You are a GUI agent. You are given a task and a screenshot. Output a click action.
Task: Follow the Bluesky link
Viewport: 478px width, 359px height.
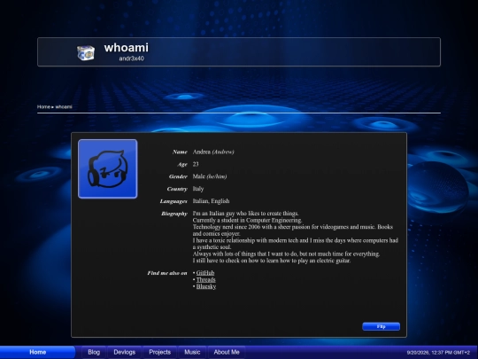click(206, 286)
